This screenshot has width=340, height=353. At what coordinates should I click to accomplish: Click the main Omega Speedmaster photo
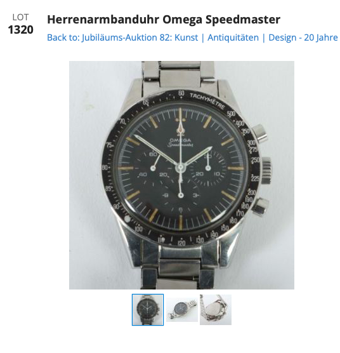click(x=181, y=175)
